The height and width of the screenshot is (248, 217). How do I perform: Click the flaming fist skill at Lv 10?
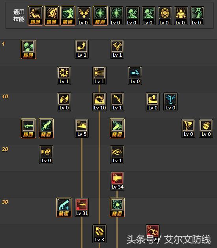click(x=99, y=102)
